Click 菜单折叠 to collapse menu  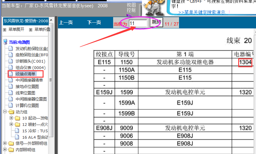(42, 29)
